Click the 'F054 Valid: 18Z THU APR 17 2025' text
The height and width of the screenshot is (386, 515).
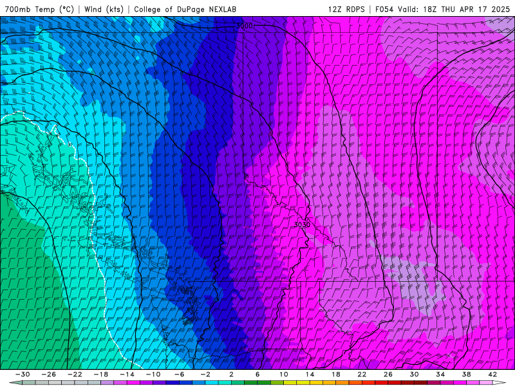coord(442,9)
